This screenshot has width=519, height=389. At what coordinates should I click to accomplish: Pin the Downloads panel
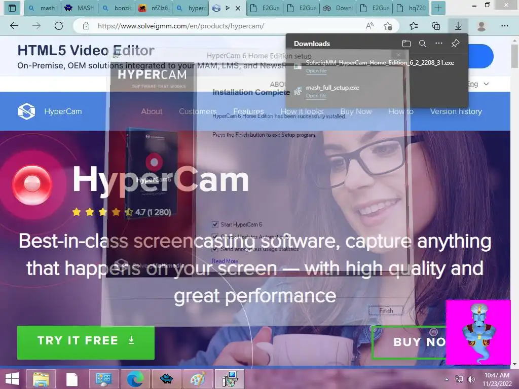tap(456, 44)
